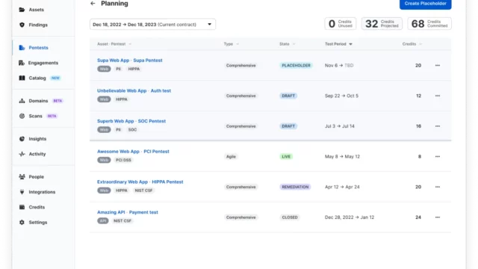Go to People in sidebar

pyautogui.click(x=37, y=177)
